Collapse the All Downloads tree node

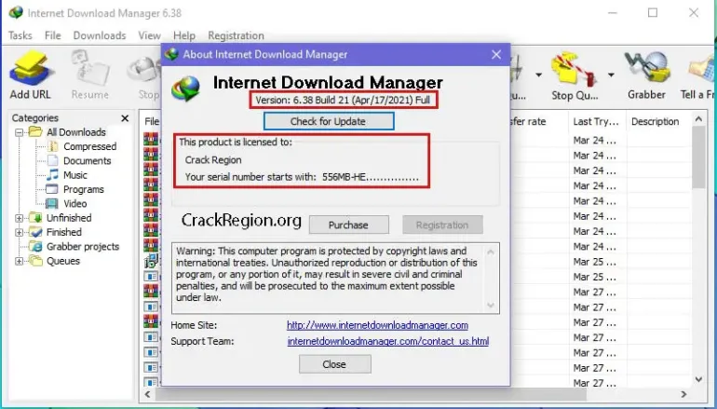(x=19, y=132)
